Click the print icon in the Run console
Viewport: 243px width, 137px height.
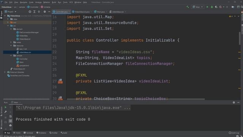10,125
